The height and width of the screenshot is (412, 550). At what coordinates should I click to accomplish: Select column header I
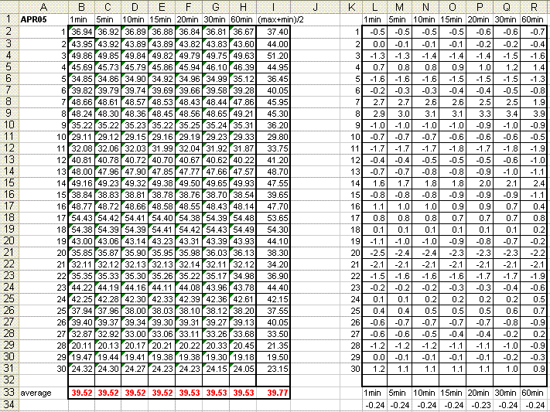[273, 7]
